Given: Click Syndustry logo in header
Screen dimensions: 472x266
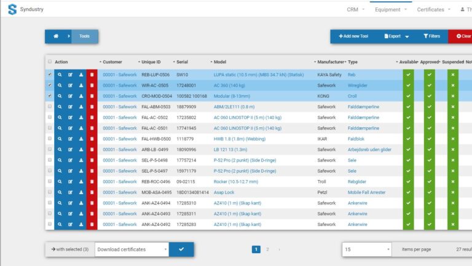Looking at the screenshot, I should (12, 9).
